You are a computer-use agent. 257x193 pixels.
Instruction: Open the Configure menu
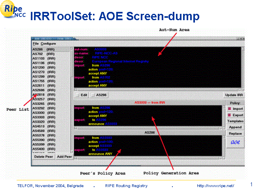tap(48, 43)
